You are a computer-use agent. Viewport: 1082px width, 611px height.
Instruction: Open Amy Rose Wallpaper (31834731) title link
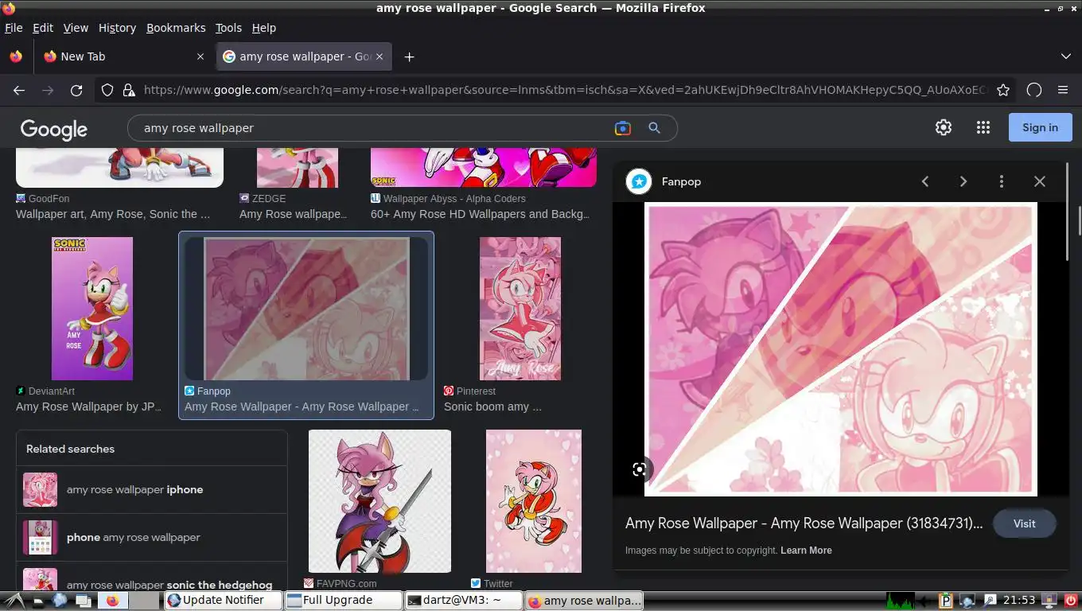[804, 523]
